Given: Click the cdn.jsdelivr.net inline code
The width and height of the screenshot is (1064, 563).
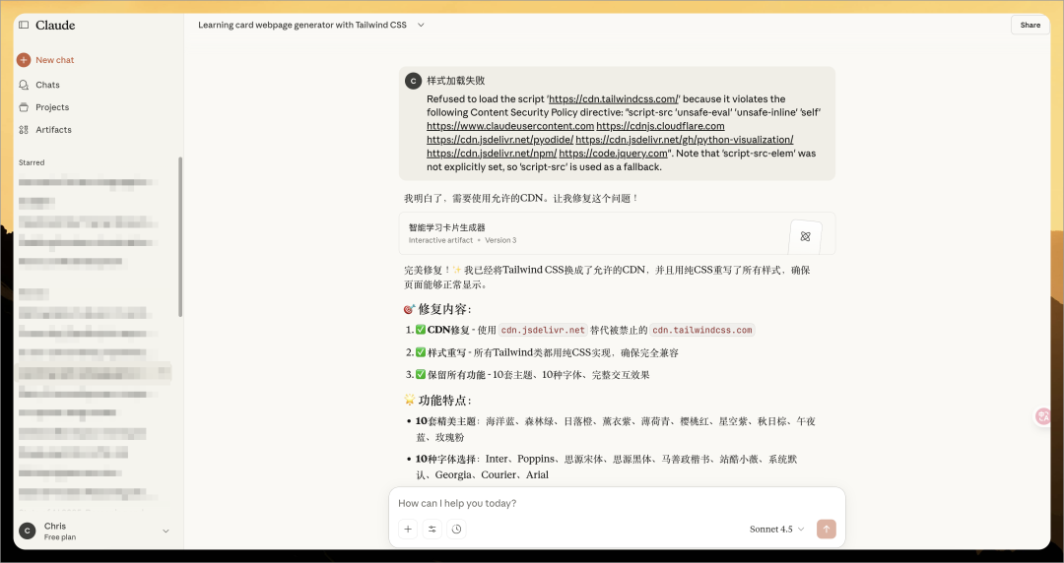Looking at the screenshot, I should pos(543,331).
